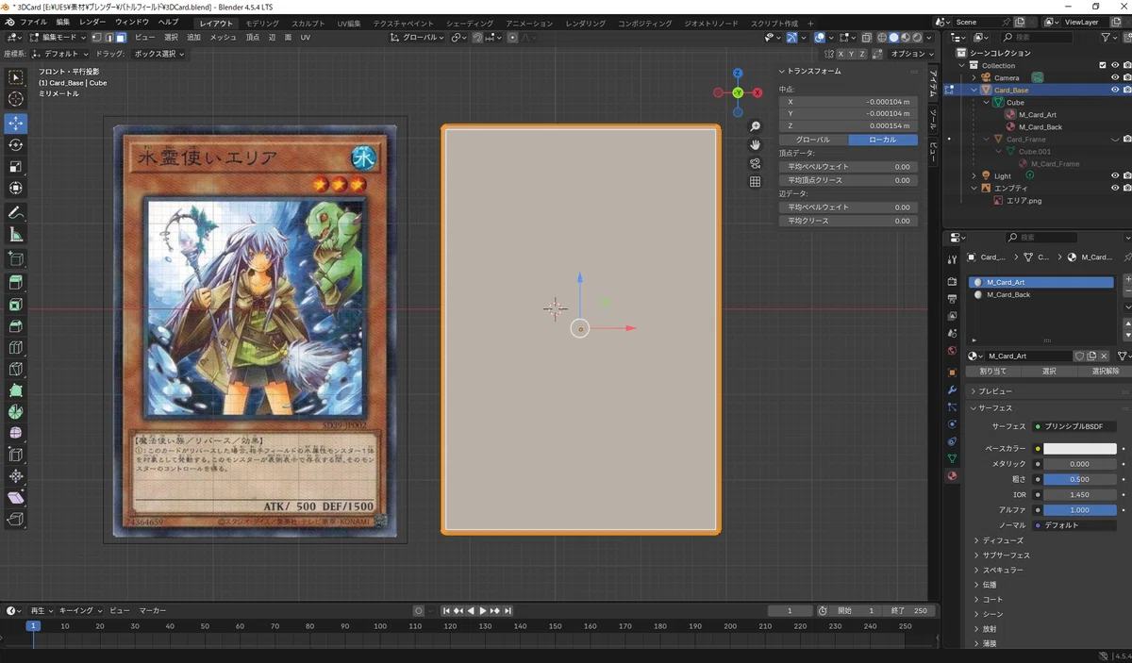Click グローバル button in transform panel
The height and width of the screenshot is (663, 1132).
point(813,140)
